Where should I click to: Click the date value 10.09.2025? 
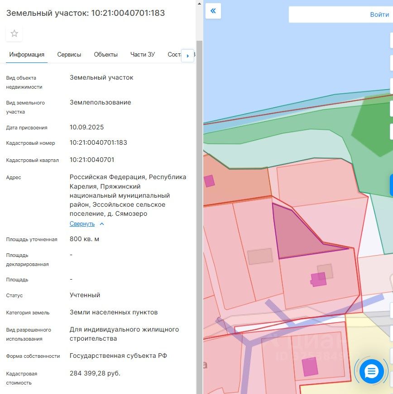pyautogui.click(x=87, y=127)
